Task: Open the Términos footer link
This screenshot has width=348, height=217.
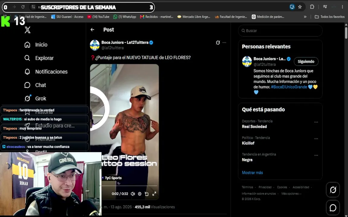Action: [x=247, y=187]
